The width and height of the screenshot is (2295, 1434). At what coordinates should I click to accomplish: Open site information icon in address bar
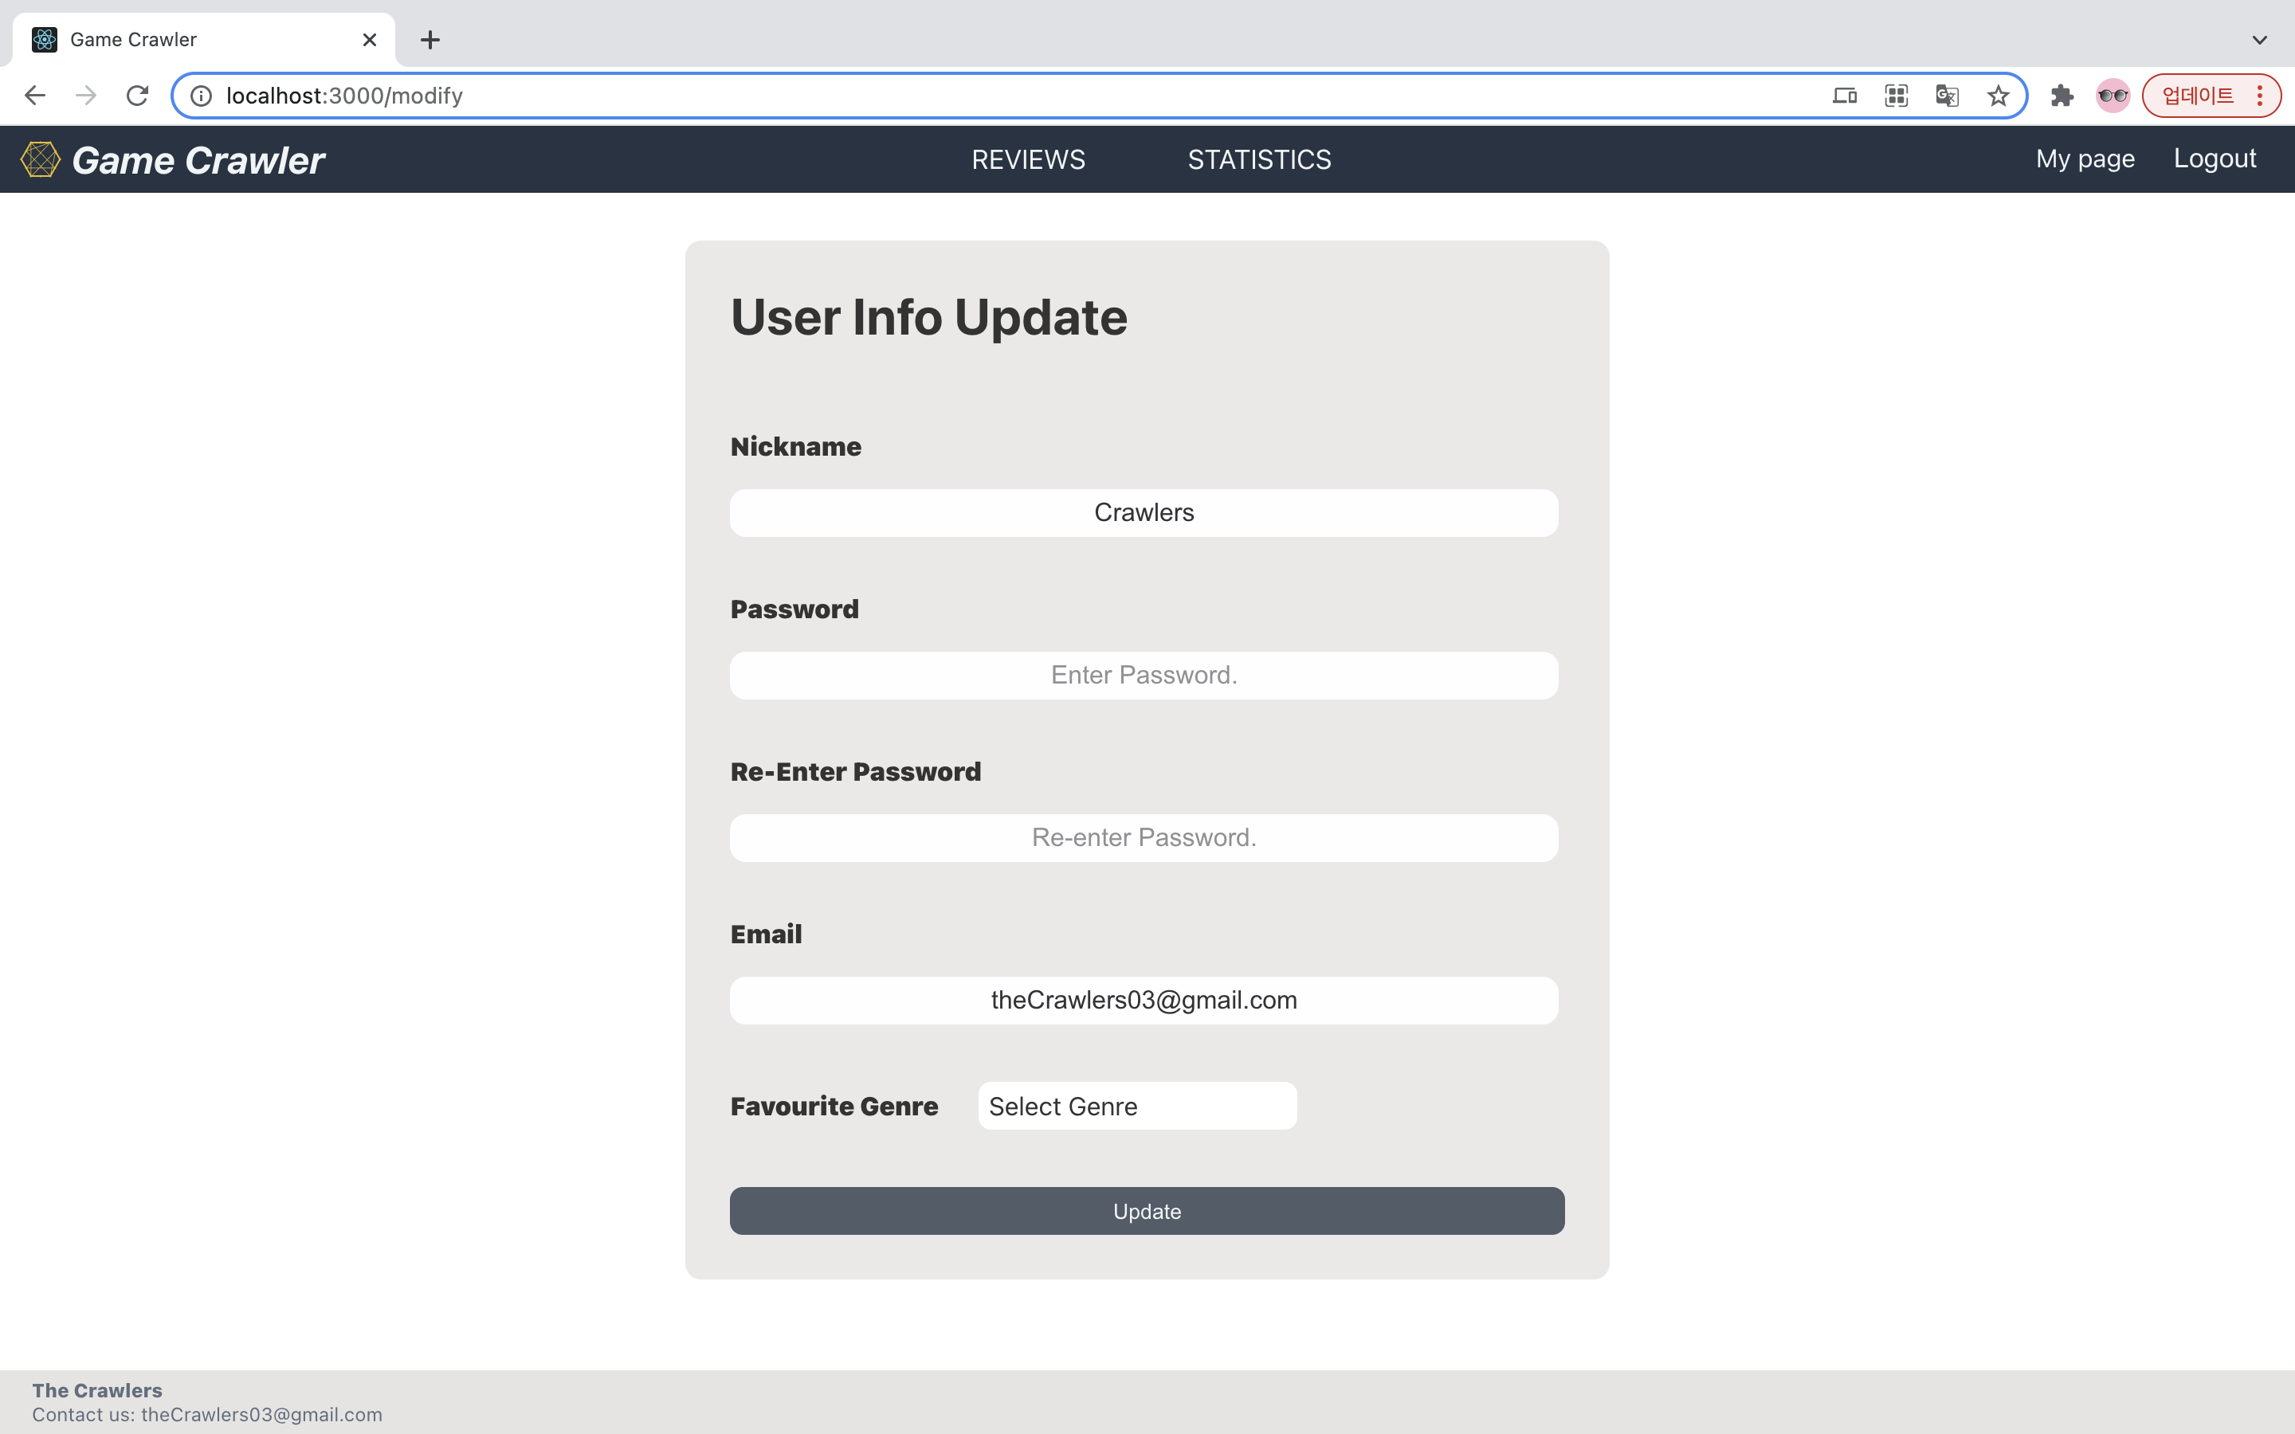[x=201, y=96]
